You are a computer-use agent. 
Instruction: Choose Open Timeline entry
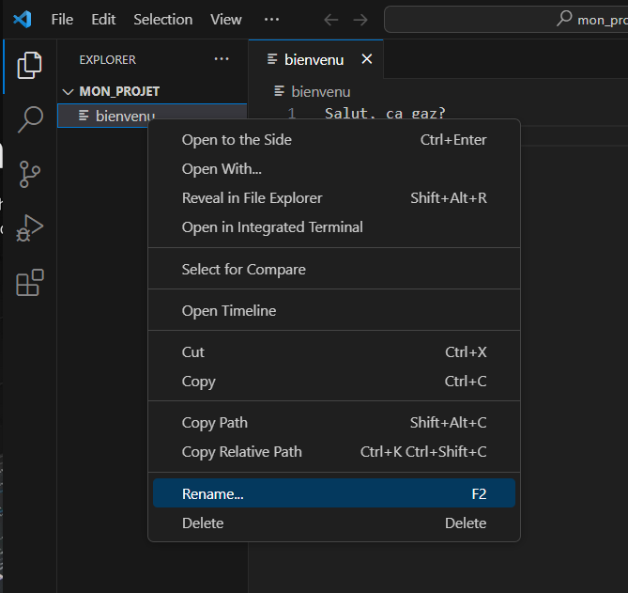(334, 311)
